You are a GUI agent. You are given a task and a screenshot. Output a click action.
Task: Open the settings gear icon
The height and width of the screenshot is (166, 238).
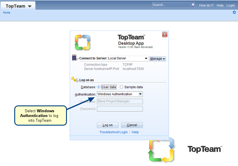[234, 12]
